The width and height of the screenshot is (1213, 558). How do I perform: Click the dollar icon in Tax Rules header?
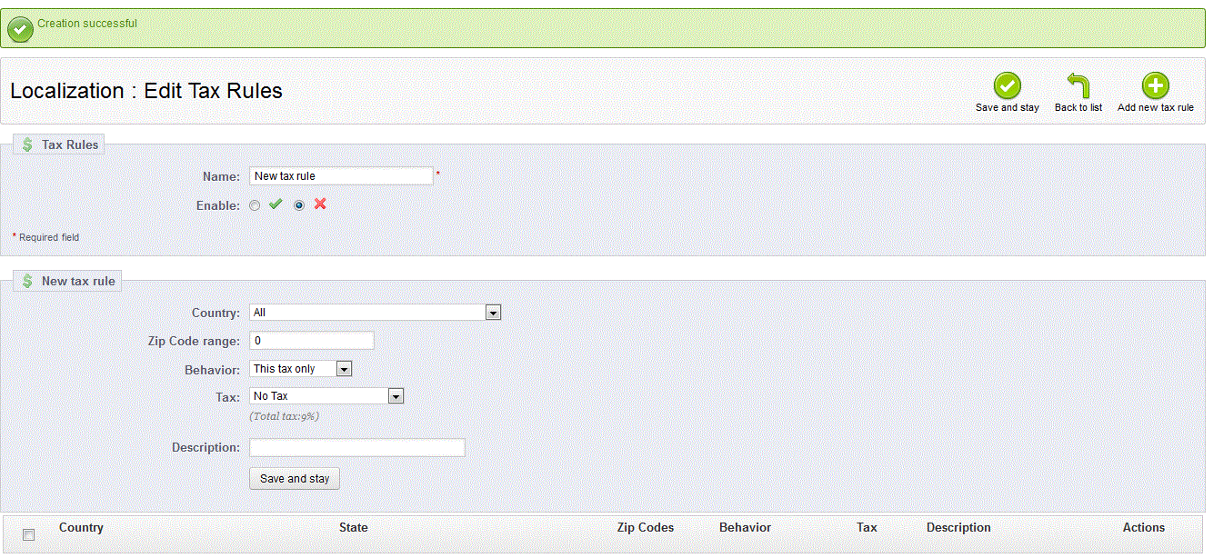27,144
